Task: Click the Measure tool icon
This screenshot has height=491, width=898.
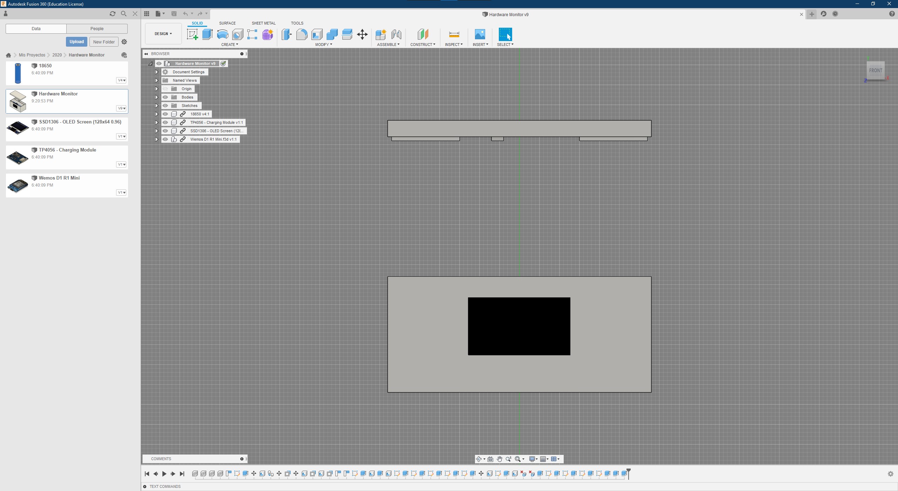Action: coord(454,34)
